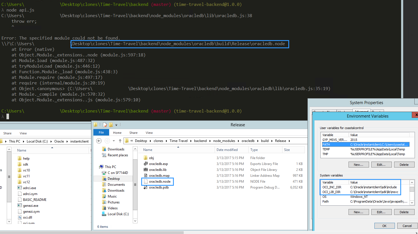Viewport: 418px width, 234px height.
Task: Click the New Folder quick access icon in Release title bar
Action: coord(111,125)
